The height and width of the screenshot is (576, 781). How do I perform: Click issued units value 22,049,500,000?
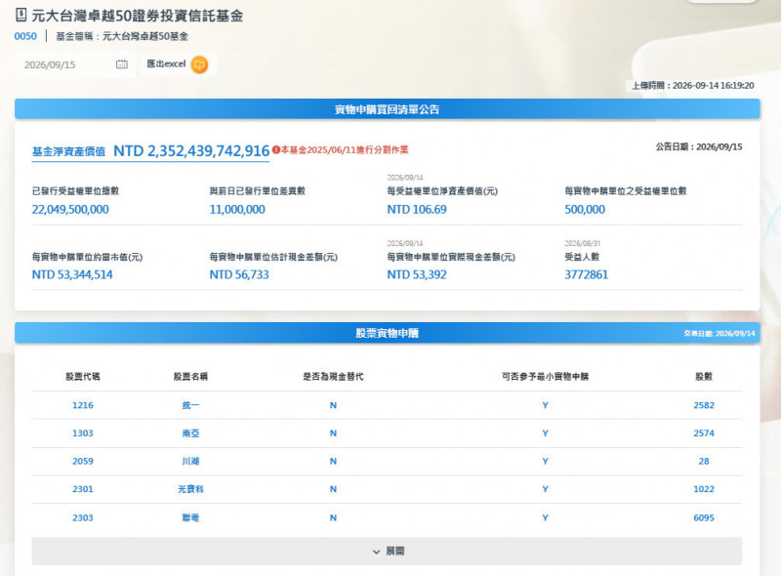click(x=70, y=209)
